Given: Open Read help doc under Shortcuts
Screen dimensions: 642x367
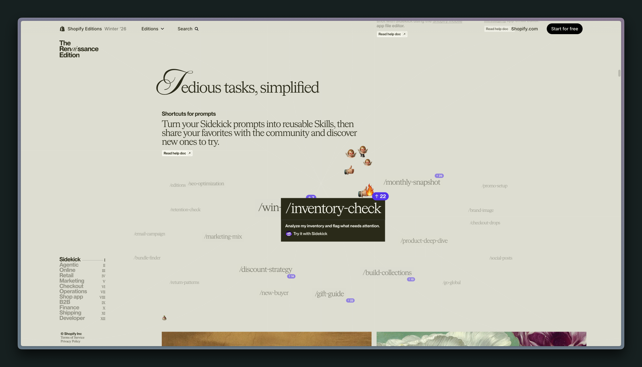Looking at the screenshot, I should point(177,153).
